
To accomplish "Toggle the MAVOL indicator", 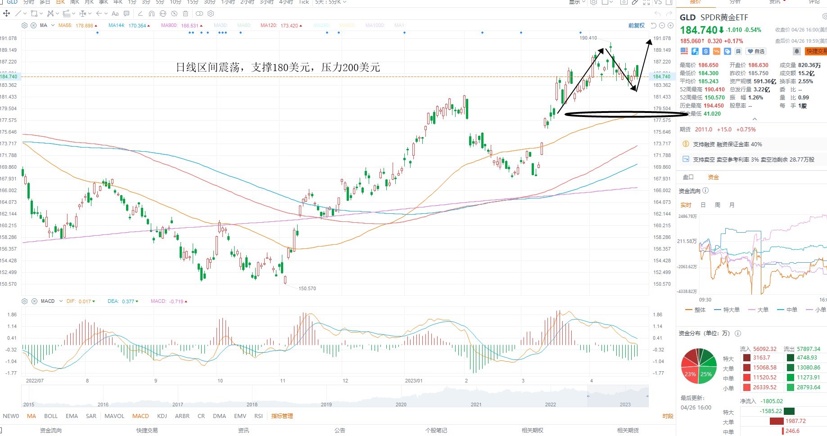I will click(114, 416).
